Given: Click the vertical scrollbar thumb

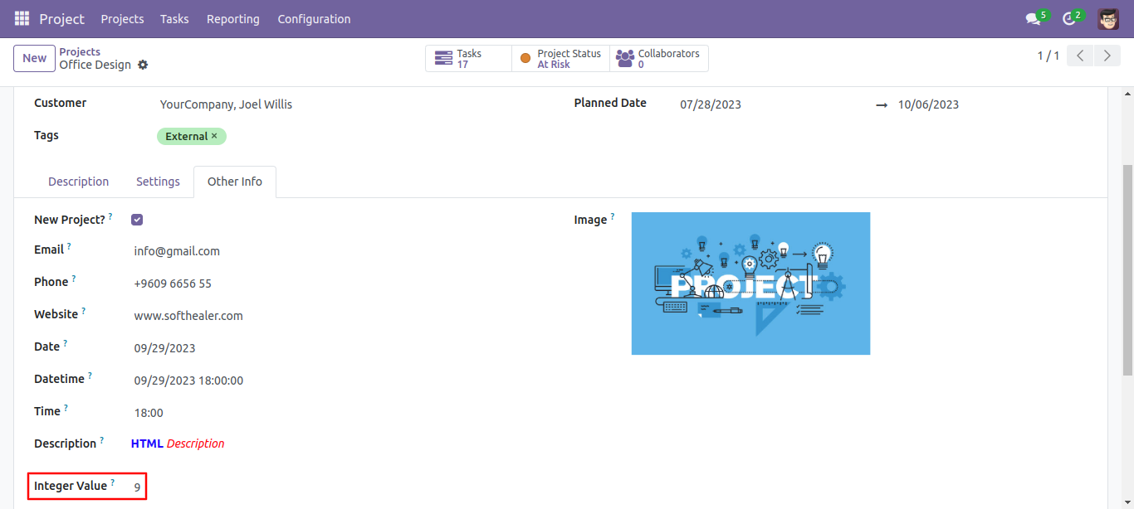Looking at the screenshot, I should (1127, 269).
